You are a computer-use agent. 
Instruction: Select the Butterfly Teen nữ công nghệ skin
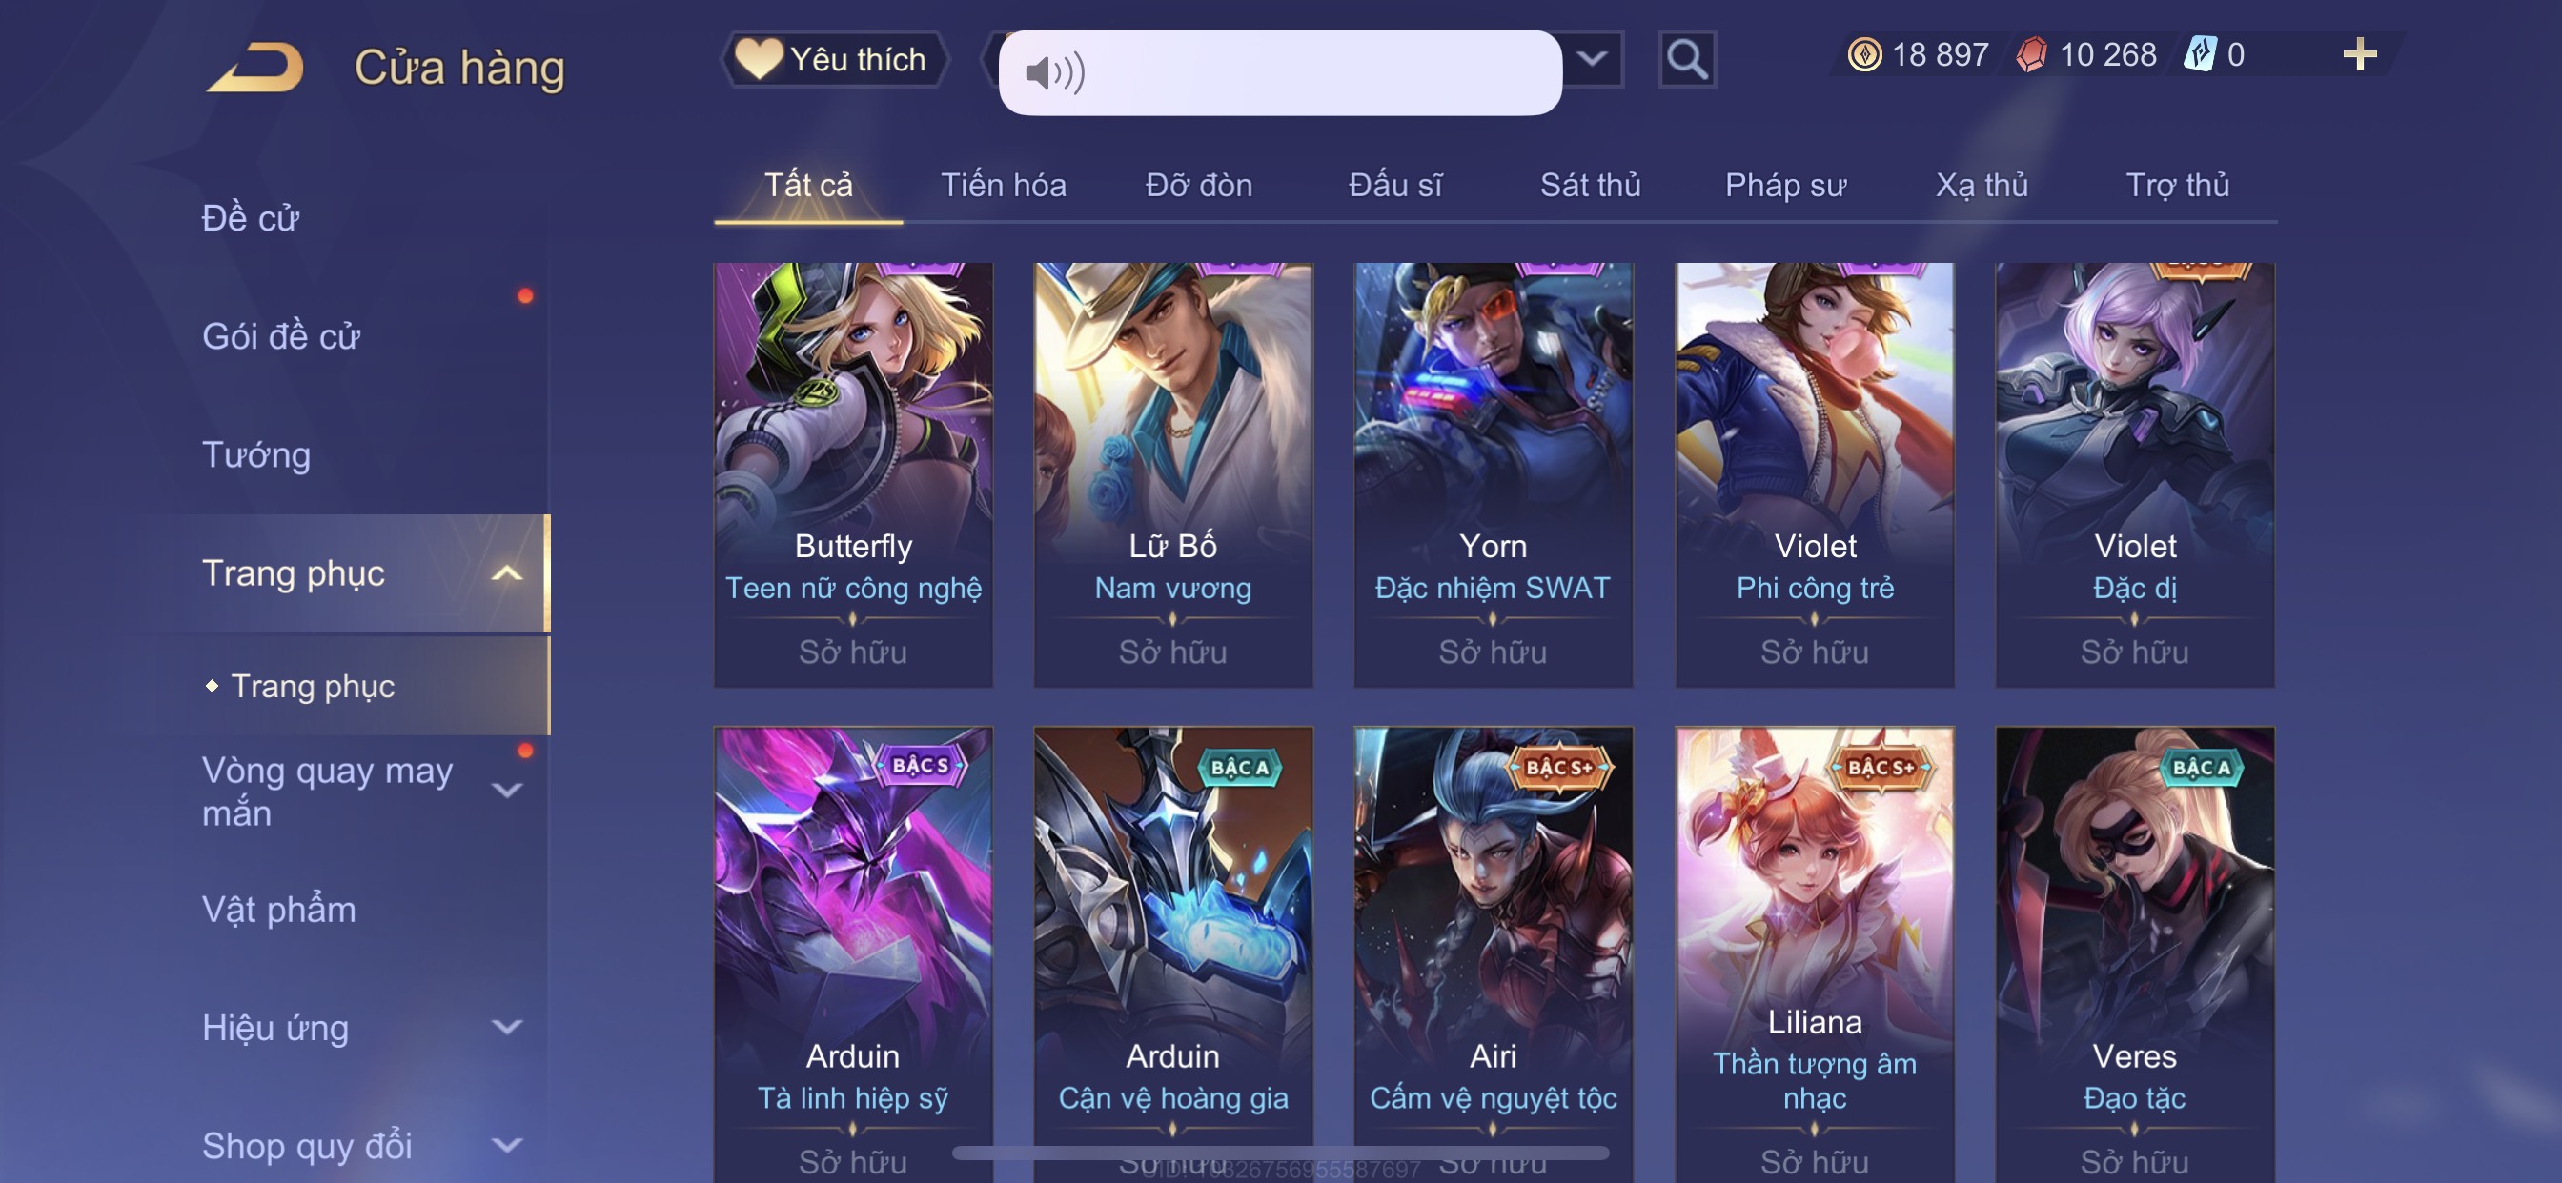pyautogui.click(x=852, y=474)
